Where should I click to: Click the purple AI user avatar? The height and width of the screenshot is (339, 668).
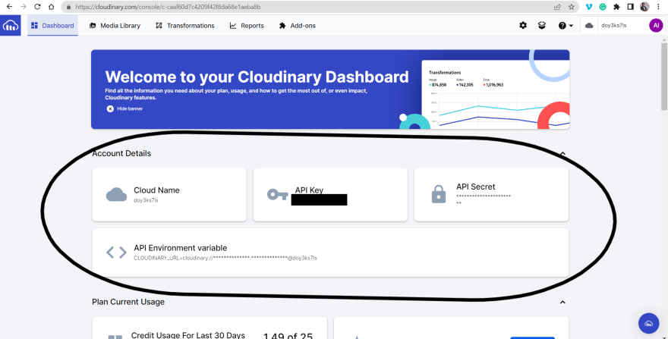click(656, 26)
